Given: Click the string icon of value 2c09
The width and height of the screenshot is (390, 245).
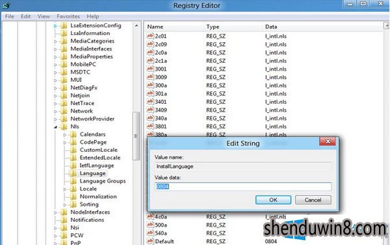Looking at the screenshot, I should pos(150,44).
